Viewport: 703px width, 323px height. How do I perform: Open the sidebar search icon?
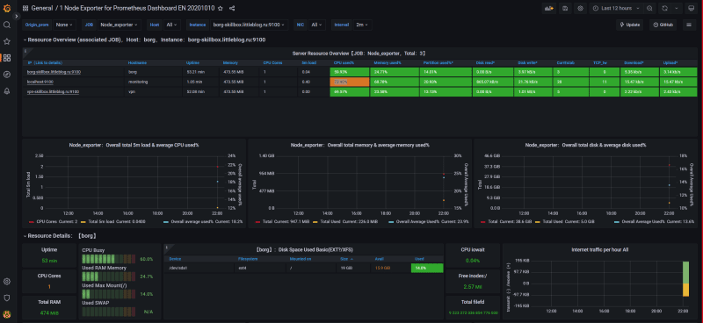coord(7,25)
